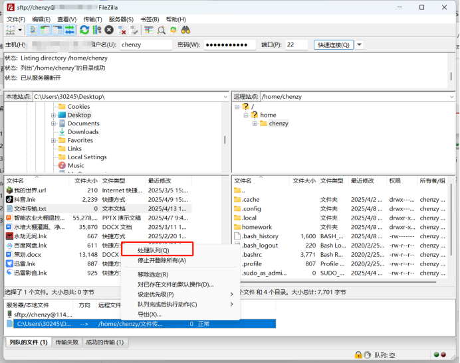
Task: Expand the remote chenzy tree node
Action: [255, 123]
